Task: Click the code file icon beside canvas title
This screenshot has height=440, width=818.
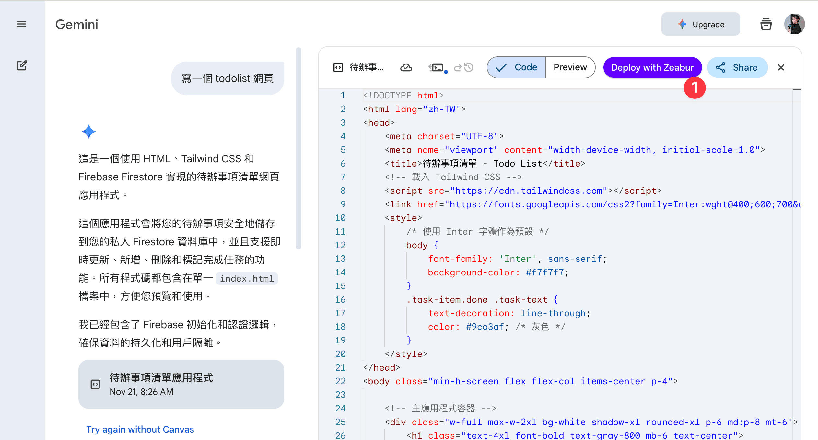Action: [x=338, y=67]
